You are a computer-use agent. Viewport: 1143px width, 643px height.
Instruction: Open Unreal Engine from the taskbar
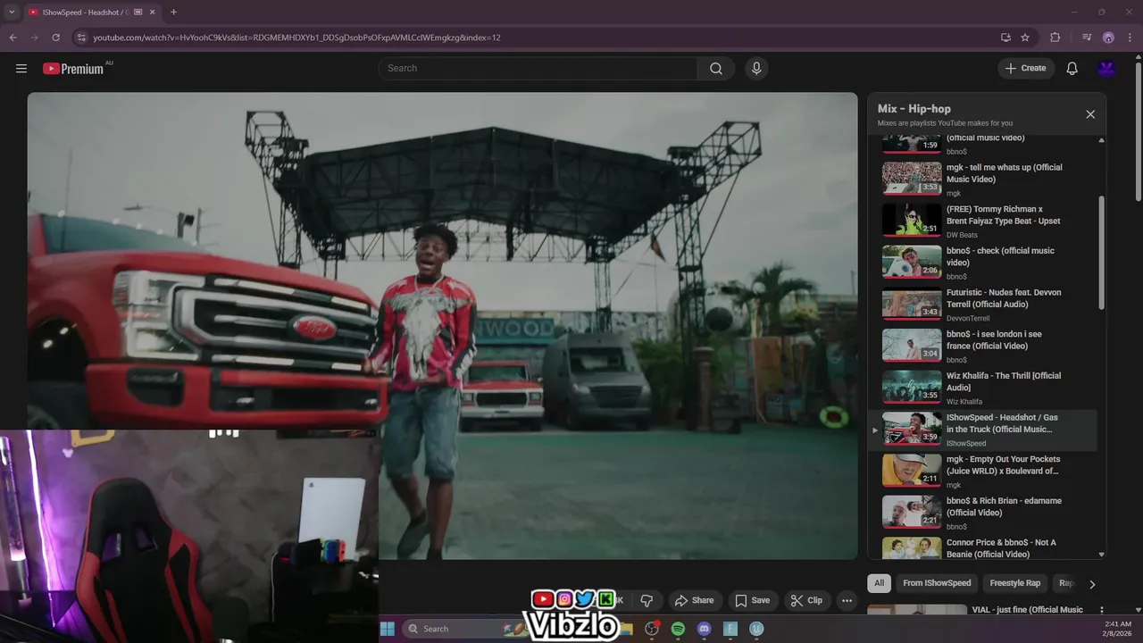pos(756,629)
